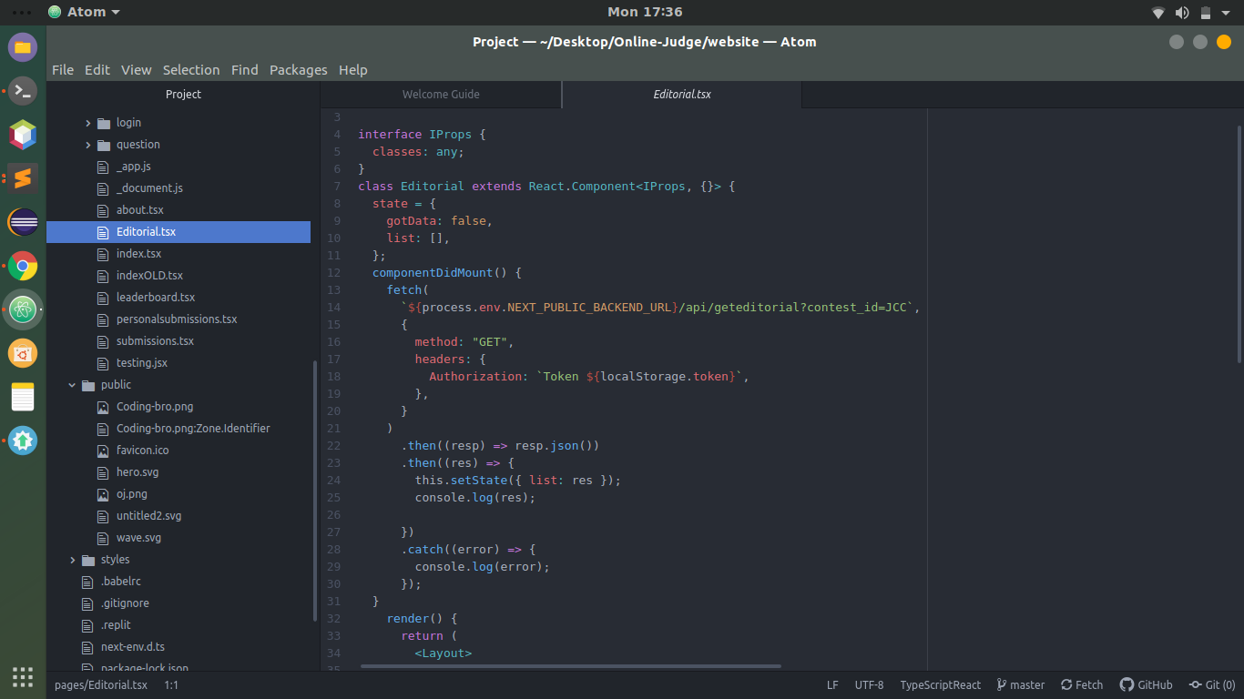The width and height of the screenshot is (1244, 699).
Task: Open the TypeScriptReact grammar selector
Action: [x=941, y=684]
